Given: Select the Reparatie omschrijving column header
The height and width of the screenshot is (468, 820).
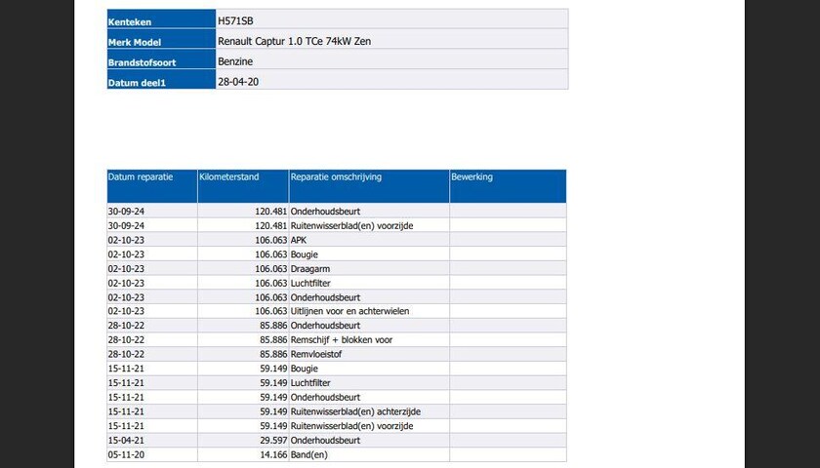Looking at the screenshot, I should click(336, 177).
